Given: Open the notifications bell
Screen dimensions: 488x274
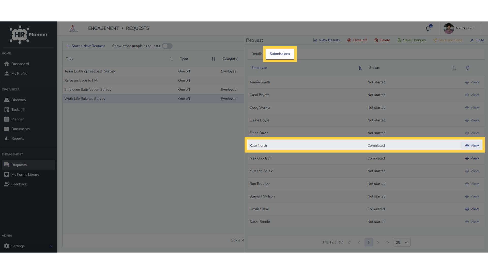Looking at the screenshot, I should (428, 28).
